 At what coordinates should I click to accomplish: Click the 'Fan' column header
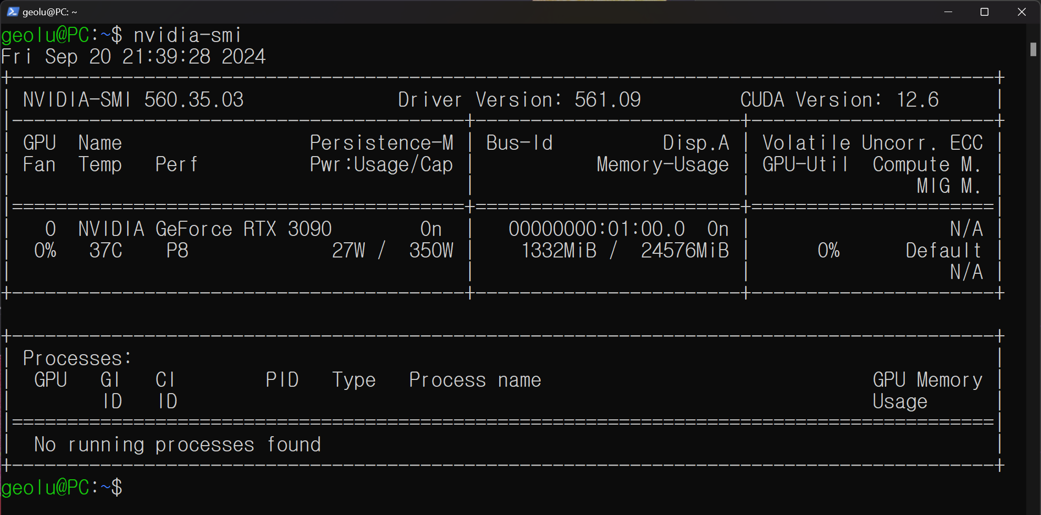click(x=39, y=164)
